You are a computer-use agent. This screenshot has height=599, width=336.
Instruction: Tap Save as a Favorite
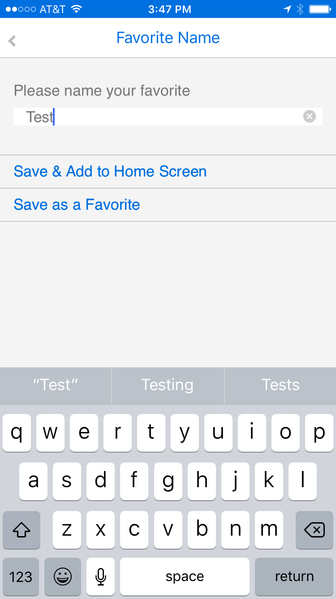pos(77,205)
